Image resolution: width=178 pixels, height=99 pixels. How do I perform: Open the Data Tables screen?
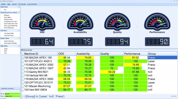pos(7,17)
